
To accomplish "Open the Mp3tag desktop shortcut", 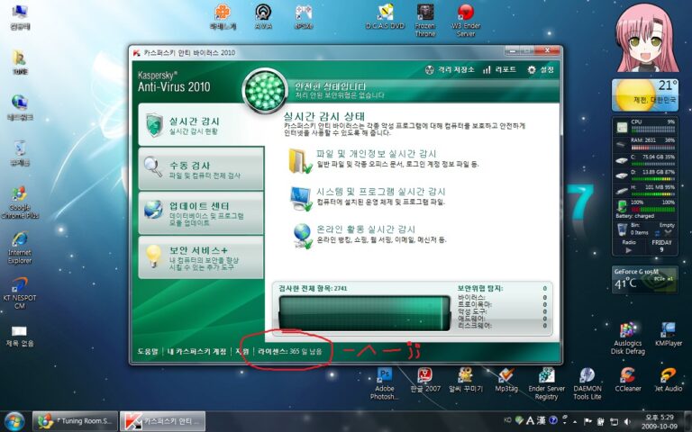I will (x=506, y=380).
